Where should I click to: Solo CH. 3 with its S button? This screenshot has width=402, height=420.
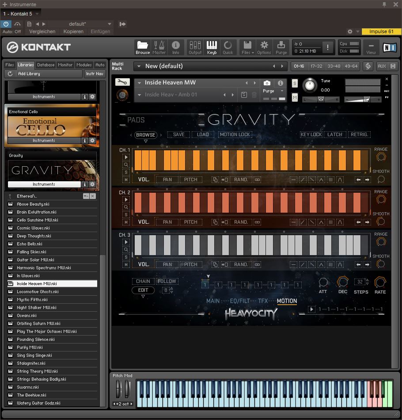click(x=126, y=257)
